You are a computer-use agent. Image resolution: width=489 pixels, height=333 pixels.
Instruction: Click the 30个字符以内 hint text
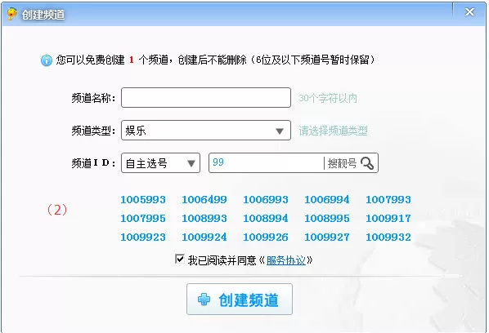tap(328, 98)
